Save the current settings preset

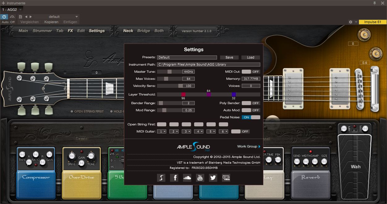click(x=229, y=57)
